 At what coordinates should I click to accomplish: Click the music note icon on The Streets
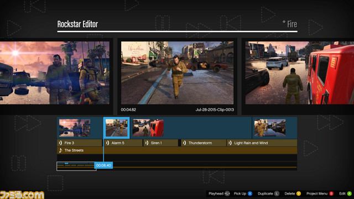pos(60,150)
